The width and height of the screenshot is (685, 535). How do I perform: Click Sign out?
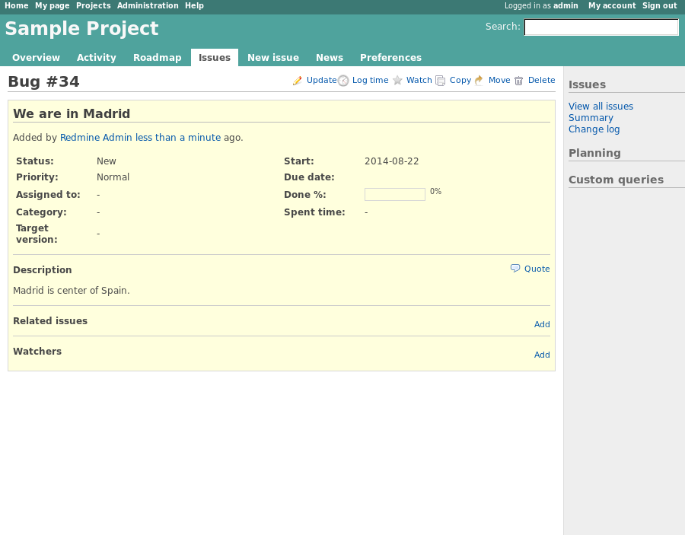(x=659, y=5)
